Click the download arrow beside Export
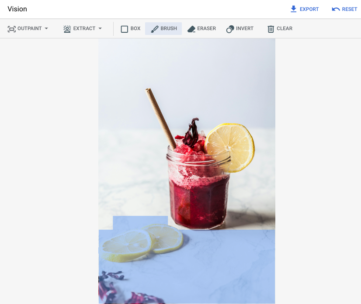 [x=293, y=9]
